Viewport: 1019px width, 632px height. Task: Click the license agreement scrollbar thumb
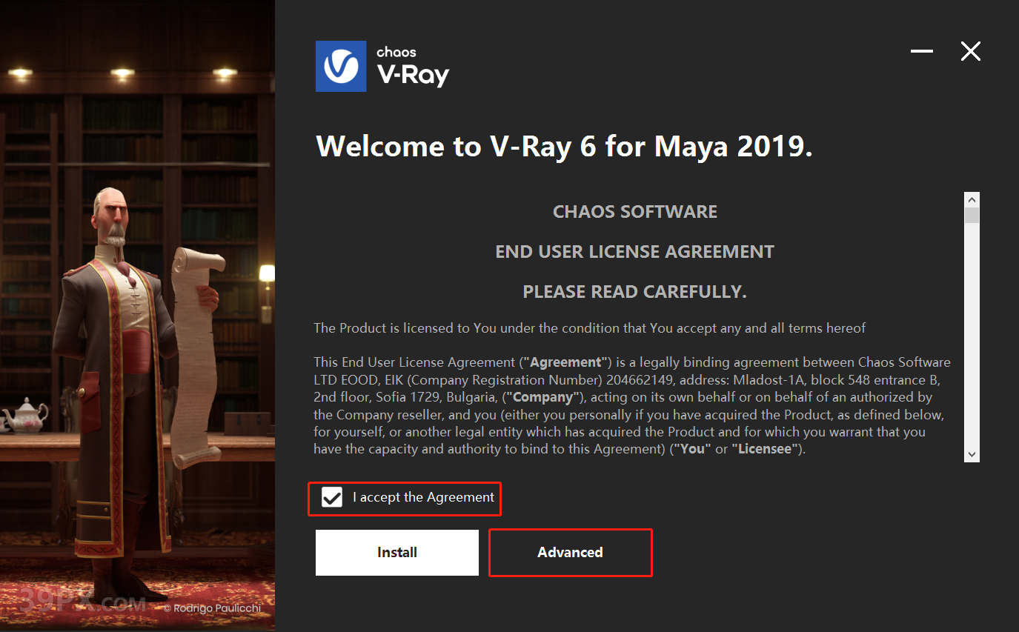click(x=972, y=216)
